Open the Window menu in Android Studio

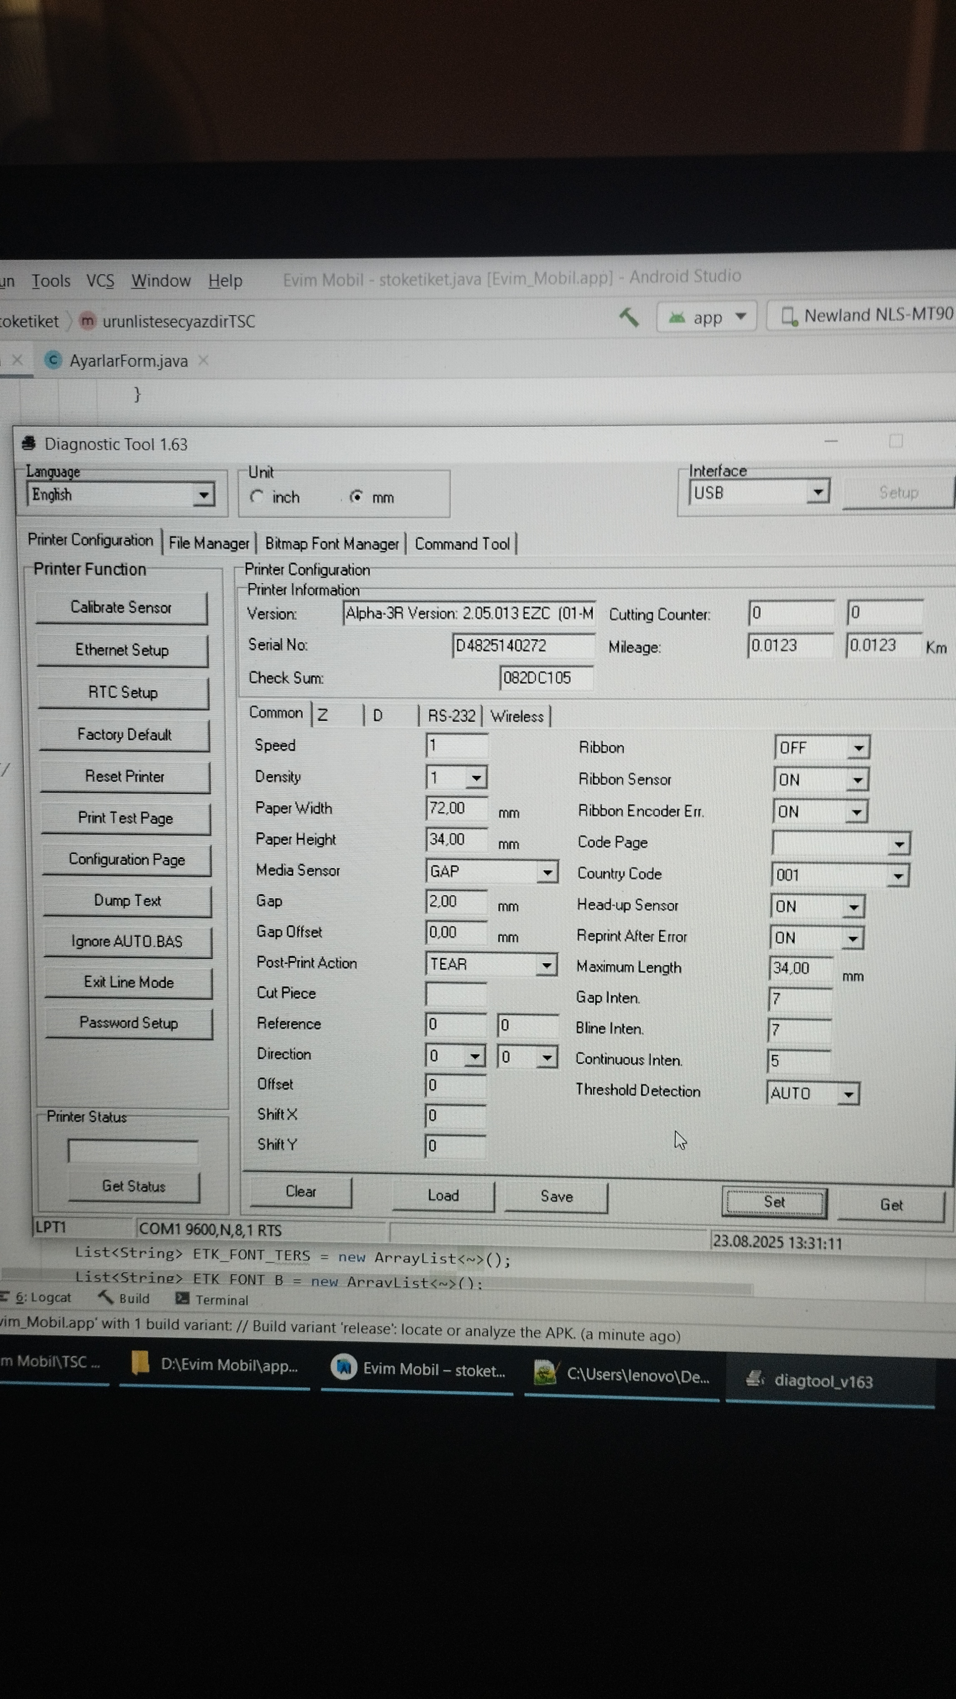pyautogui.click(x=161, y=280)
